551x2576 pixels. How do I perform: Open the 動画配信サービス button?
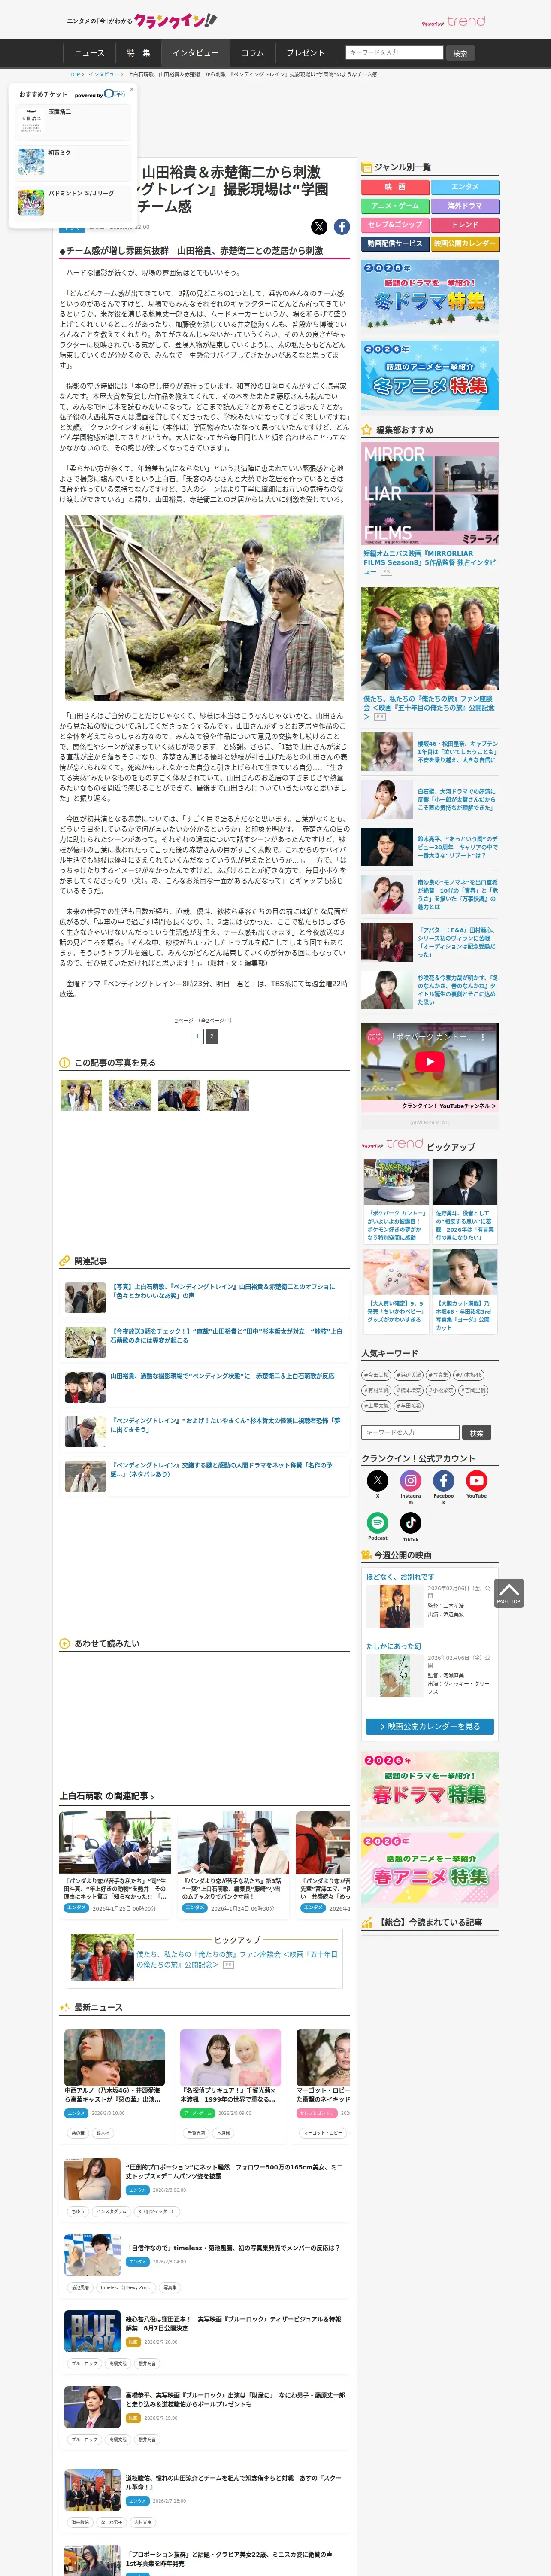[395, 244]
